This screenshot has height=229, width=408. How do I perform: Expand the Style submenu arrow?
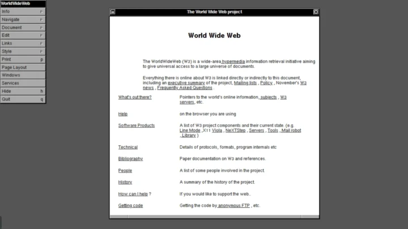click(41, 51)
